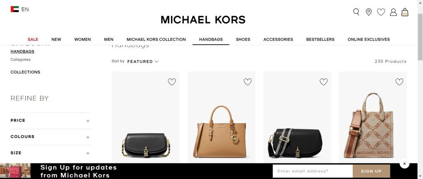Favorite the tan satchel handbag

[x=248, y=82]
